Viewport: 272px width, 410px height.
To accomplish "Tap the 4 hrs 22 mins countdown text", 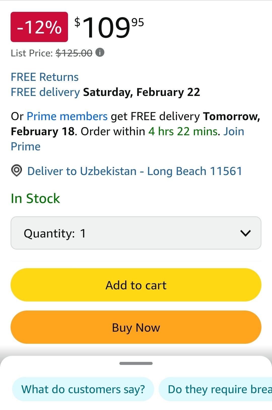I will pyautogui.click(x=183, y=131).
